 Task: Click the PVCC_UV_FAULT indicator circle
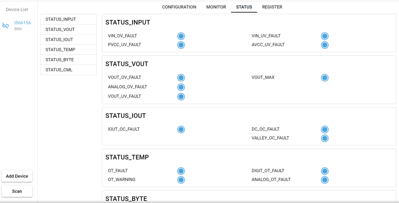(x=181, y=45)
